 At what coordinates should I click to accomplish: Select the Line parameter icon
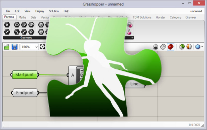click(24, 32)
